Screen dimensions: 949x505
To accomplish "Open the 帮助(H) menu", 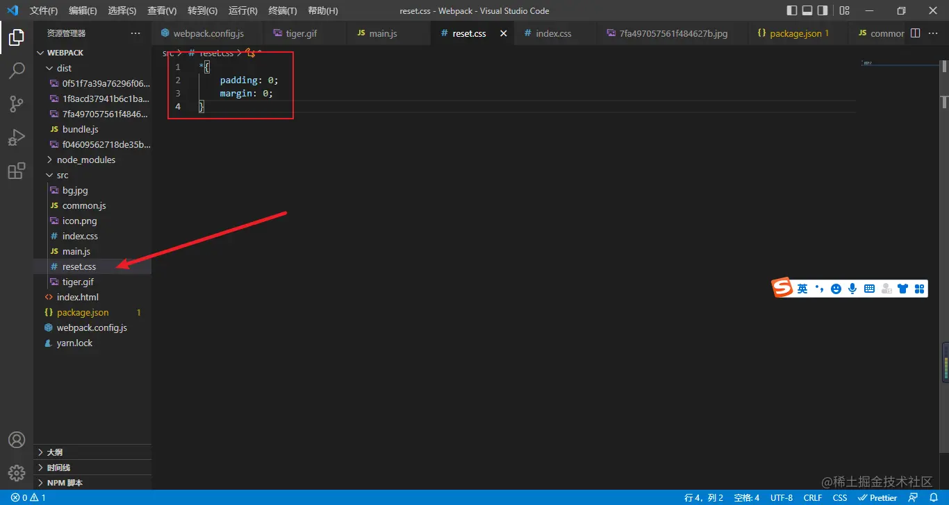I will coord(322,10).
